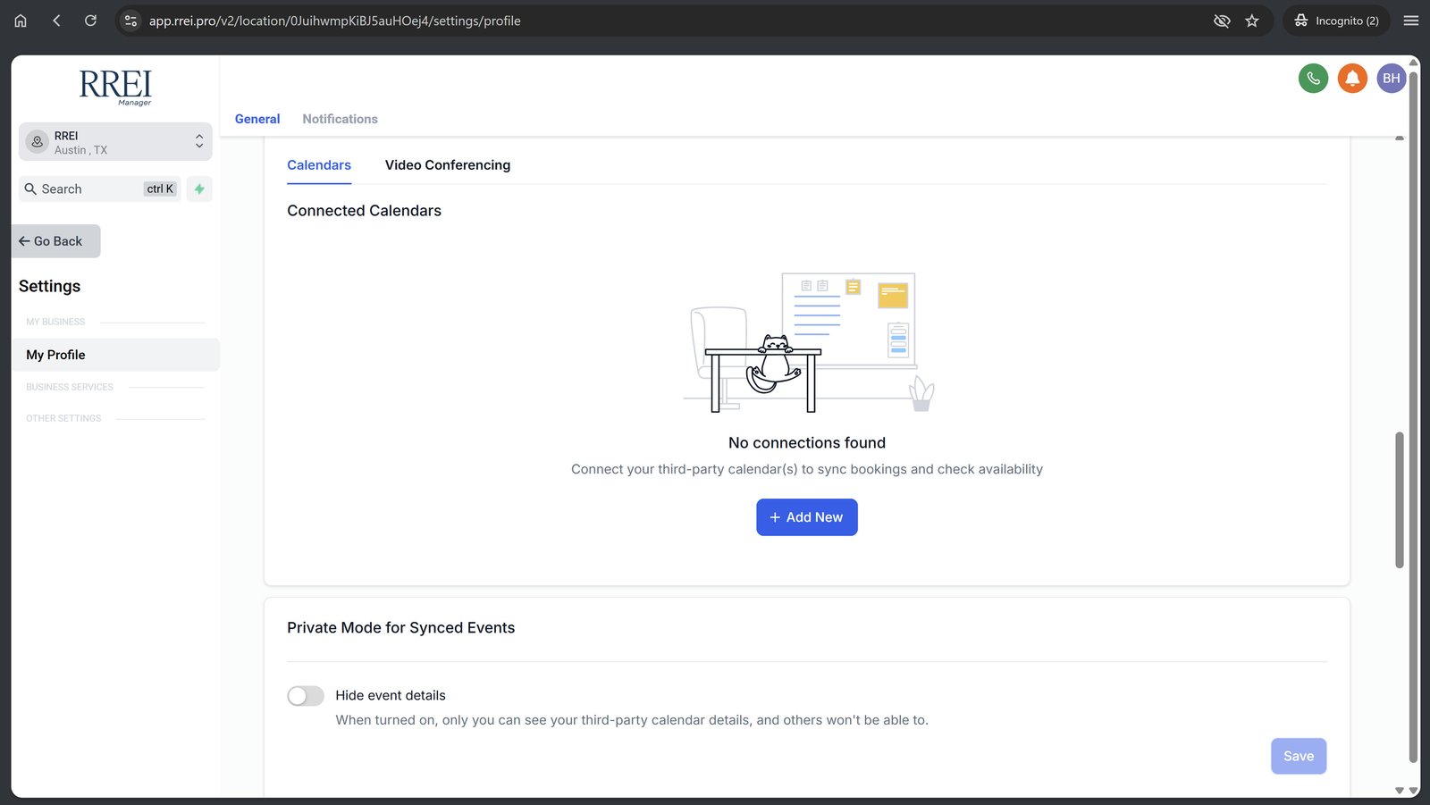1430x805 pixels.
Task: Click the Incognito (2) indicator
Action: pyautogui.click(x=1336, y=21)
